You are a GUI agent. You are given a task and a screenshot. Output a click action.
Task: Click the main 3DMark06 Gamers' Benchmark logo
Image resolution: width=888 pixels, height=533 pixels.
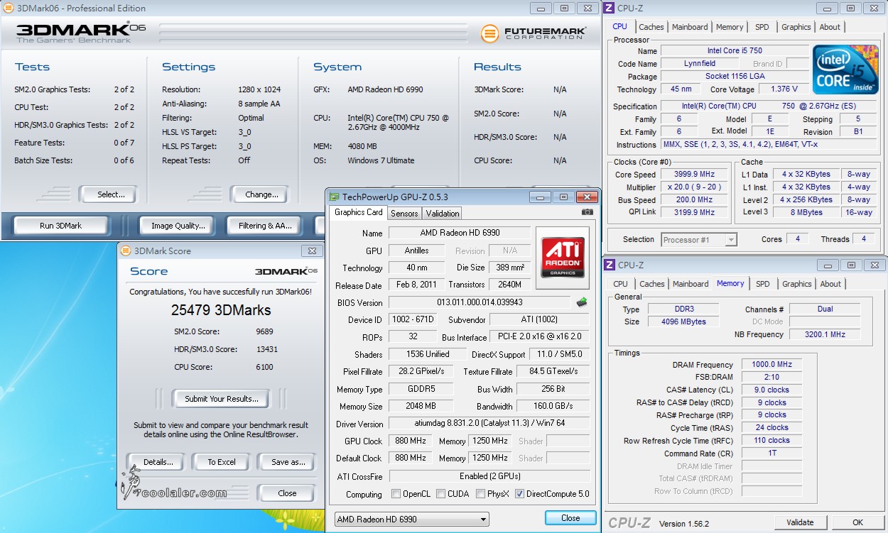coord(80,33)
